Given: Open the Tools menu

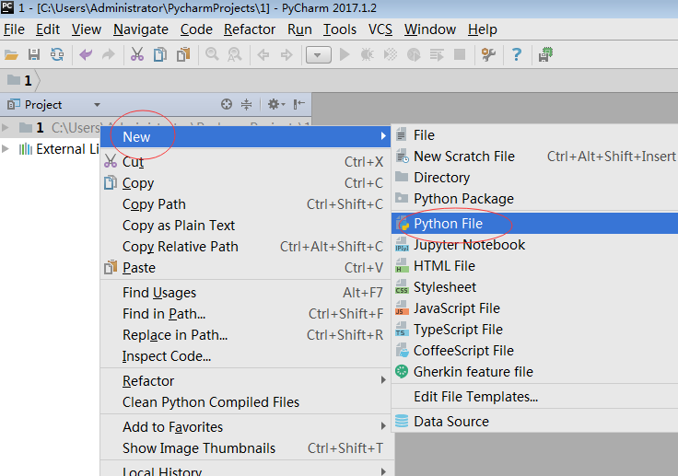Looking at the screenshot, I should click(x=340, y=29).
